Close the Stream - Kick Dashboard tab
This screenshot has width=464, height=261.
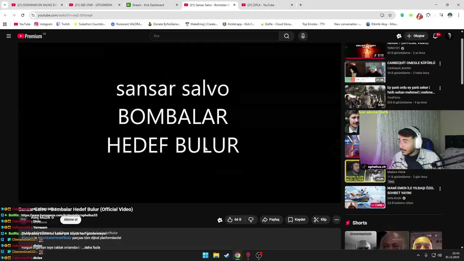click(x=177, y=5)
